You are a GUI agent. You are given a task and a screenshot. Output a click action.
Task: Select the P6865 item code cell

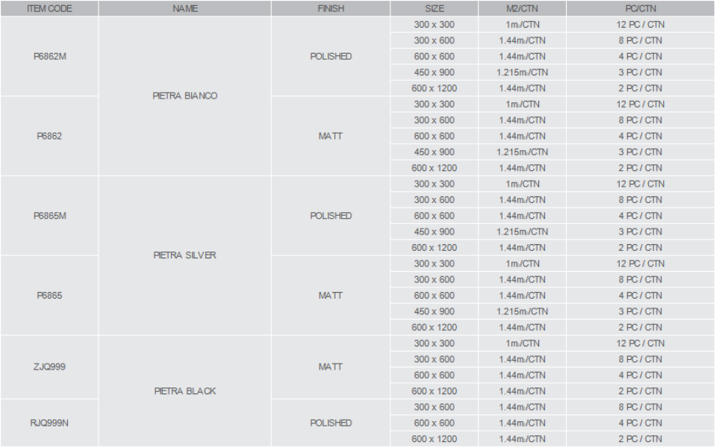(x=49, y=296)
